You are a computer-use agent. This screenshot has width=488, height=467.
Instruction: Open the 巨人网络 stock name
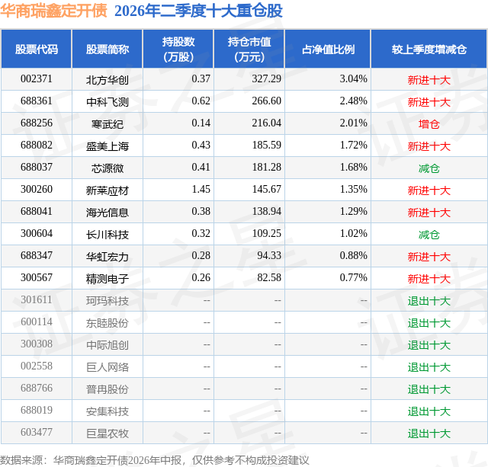point(108,367)
